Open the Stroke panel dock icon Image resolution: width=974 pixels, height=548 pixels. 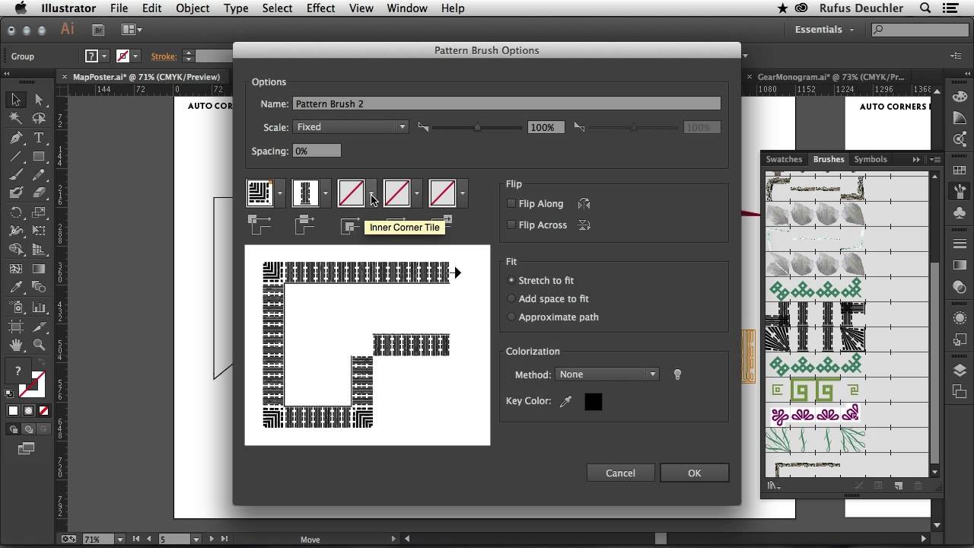click(x=960, y=244)
